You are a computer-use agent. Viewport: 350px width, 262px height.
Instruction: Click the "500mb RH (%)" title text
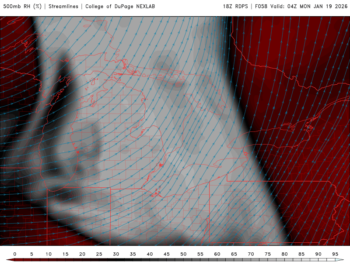(x=23, y=7)
